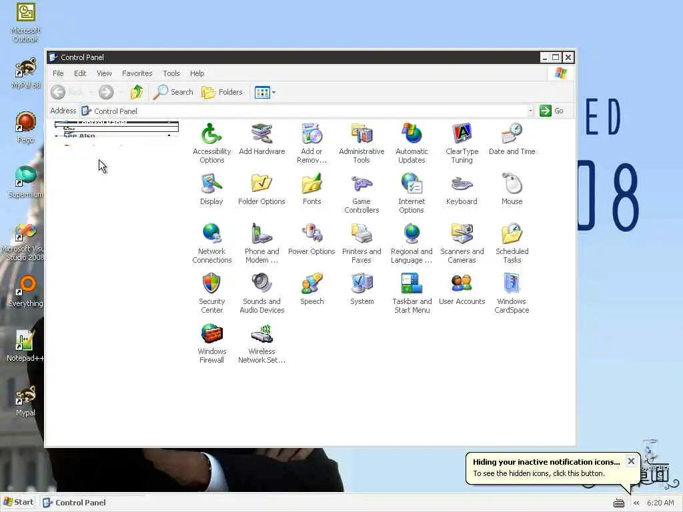Open User Accounts
Image resolution: width=683 pixels, height=512 pixels.
[x=462, y=289]
